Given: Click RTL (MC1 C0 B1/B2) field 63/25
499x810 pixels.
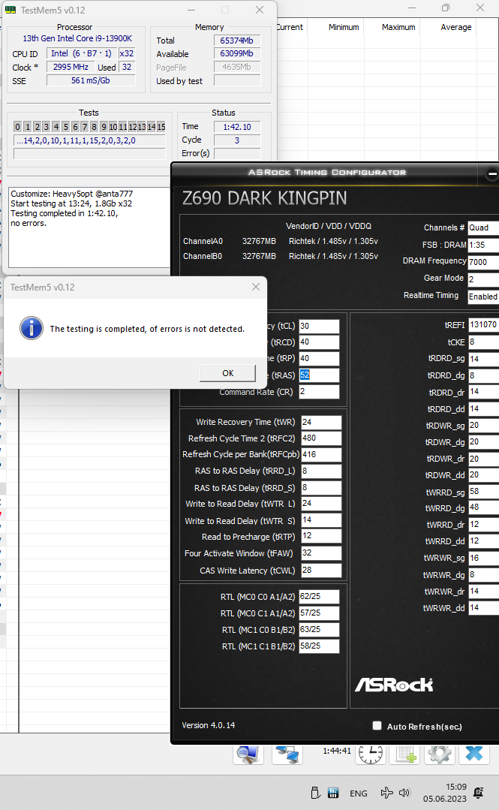Looking at the screenshot, I should click(x=319, y=630).
